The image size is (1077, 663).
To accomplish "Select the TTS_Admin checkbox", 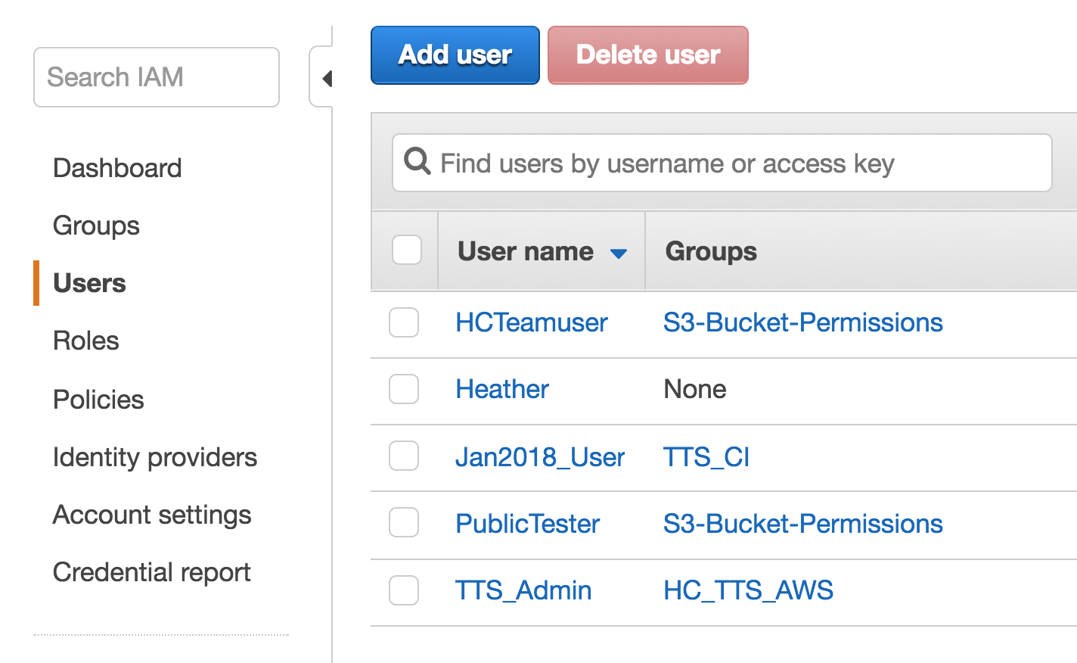I will [x=404, y=590].
